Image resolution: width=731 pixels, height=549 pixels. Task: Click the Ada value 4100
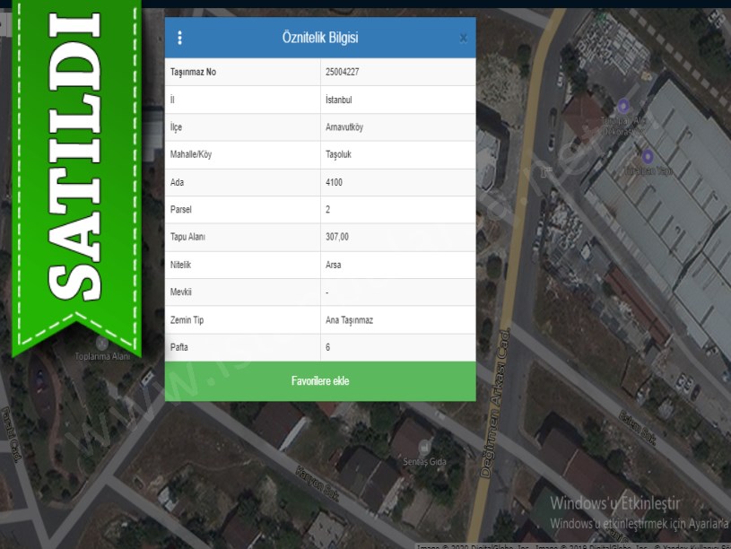pyautogui.click(x=335, y=182)
